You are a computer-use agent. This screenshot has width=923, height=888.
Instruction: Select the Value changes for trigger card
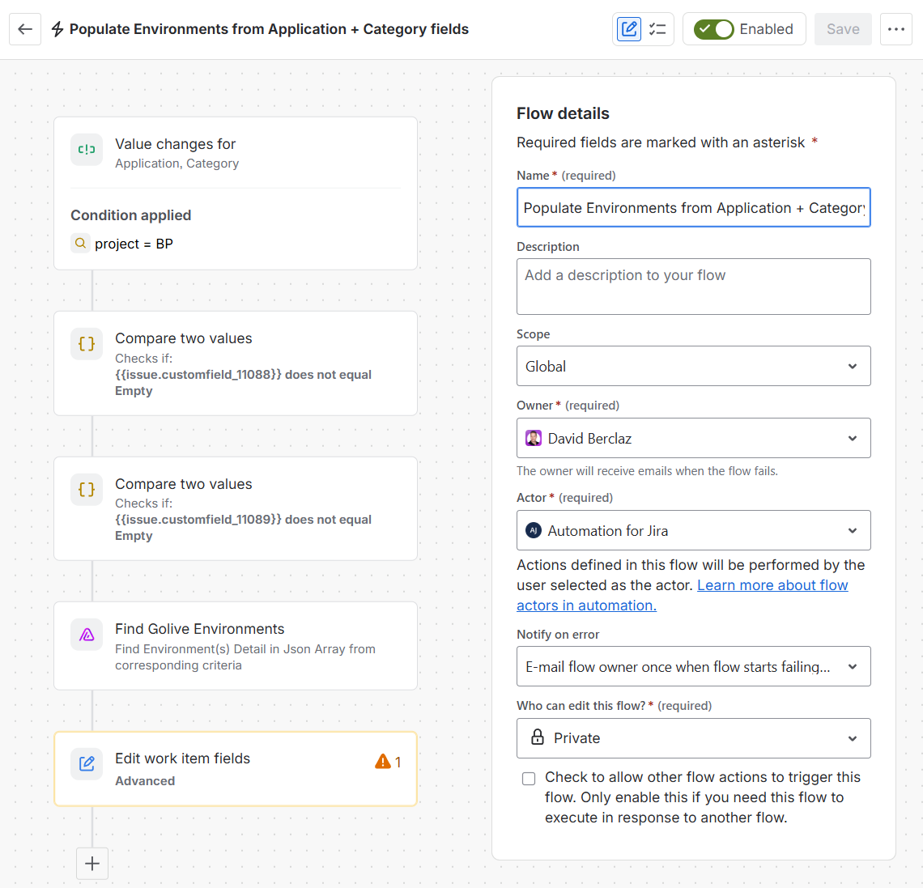point(236,193)
